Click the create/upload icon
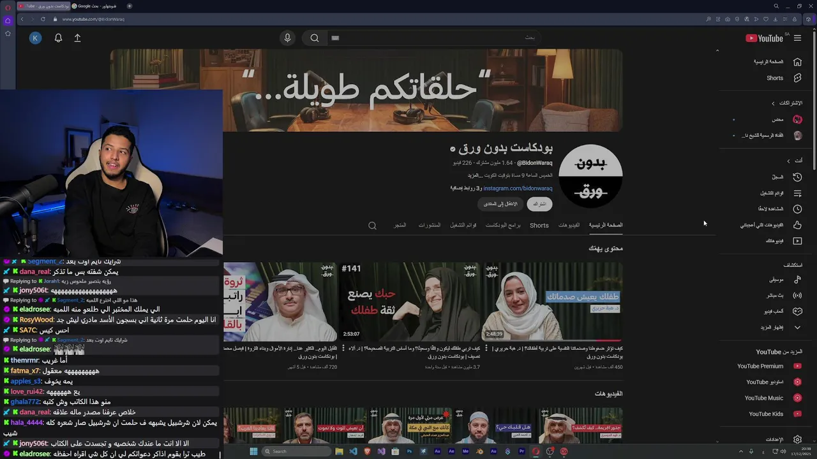 tap(77, 38)
